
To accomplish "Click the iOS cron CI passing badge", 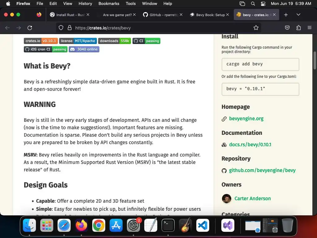I will [46, 49].
